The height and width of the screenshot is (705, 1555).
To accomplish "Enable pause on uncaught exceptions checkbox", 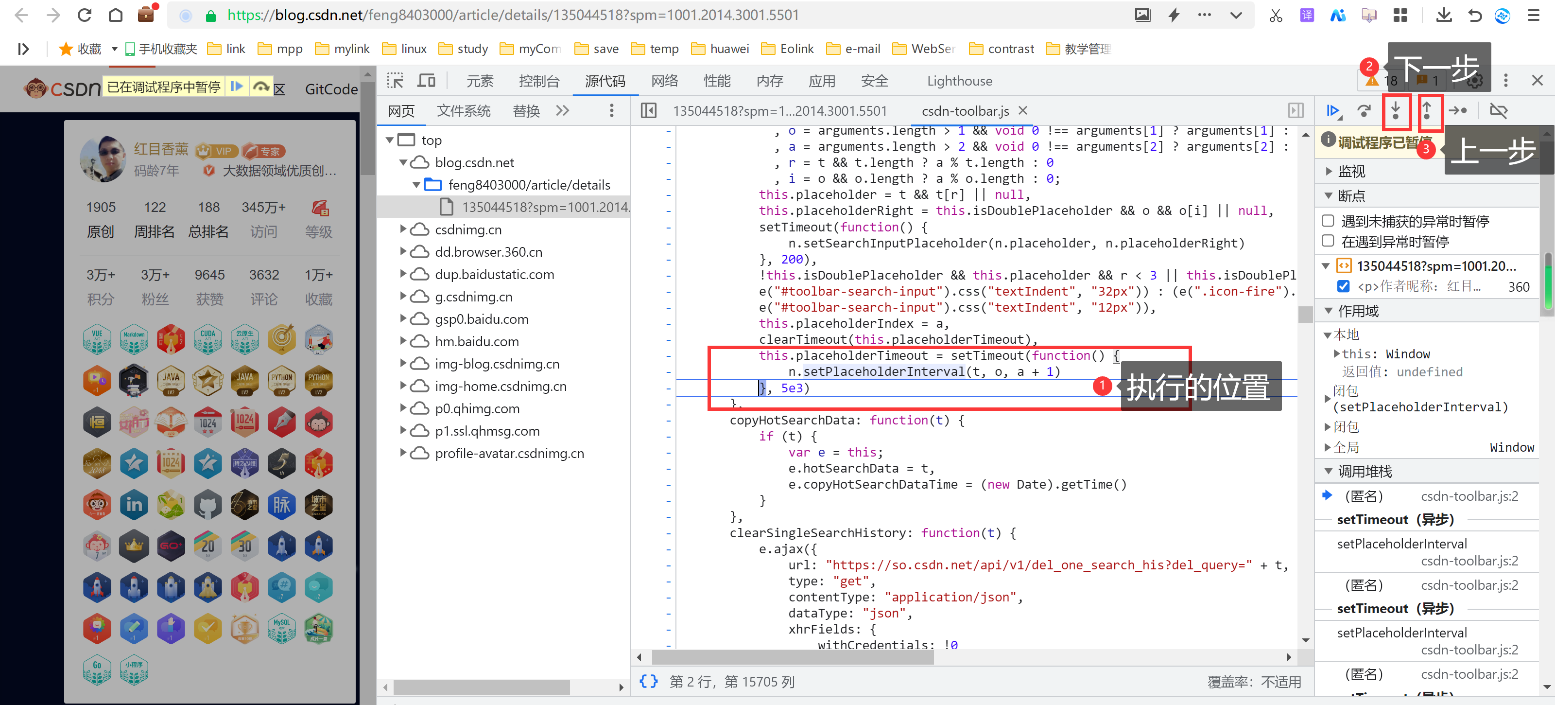I will [x=1328, y=221].
